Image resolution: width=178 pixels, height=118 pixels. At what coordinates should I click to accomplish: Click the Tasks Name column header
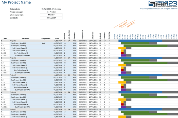click(25, 38)
